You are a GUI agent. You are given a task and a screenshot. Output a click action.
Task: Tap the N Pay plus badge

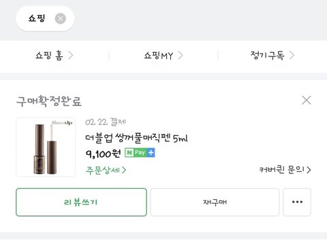(140, 153)
